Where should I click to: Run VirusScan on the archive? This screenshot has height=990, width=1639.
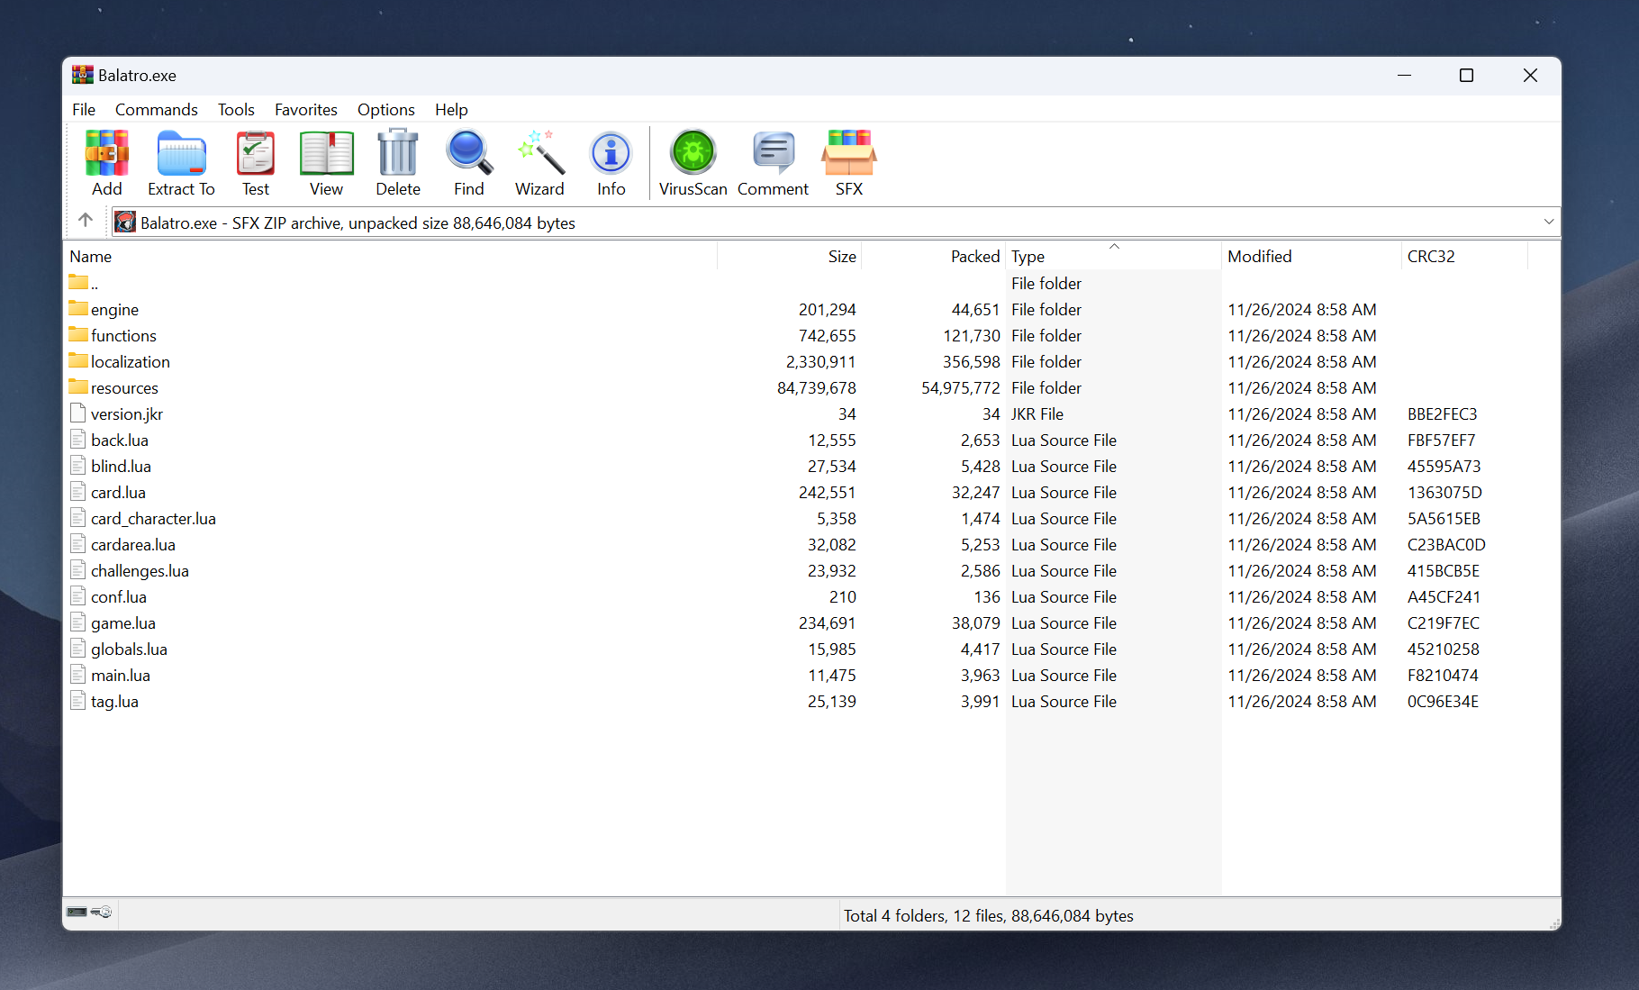click(x=693, y=152)
